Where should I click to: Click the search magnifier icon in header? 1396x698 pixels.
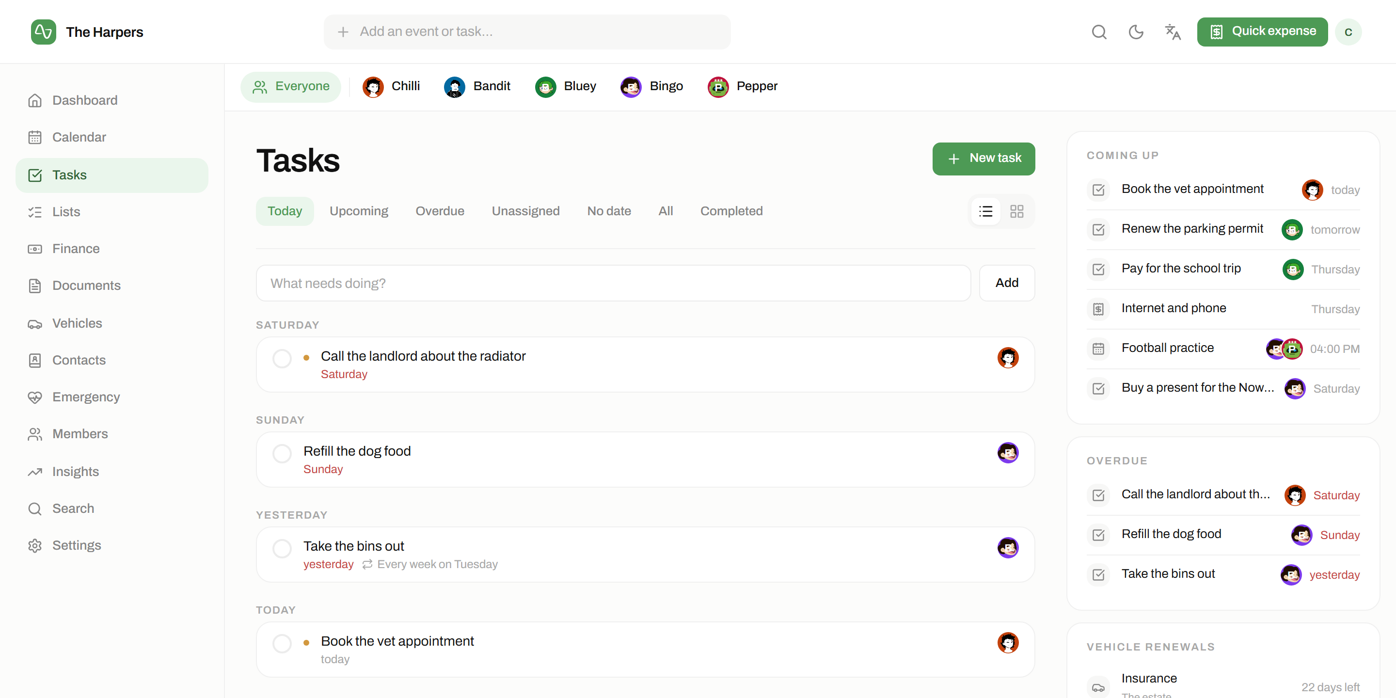(1098, 32)
